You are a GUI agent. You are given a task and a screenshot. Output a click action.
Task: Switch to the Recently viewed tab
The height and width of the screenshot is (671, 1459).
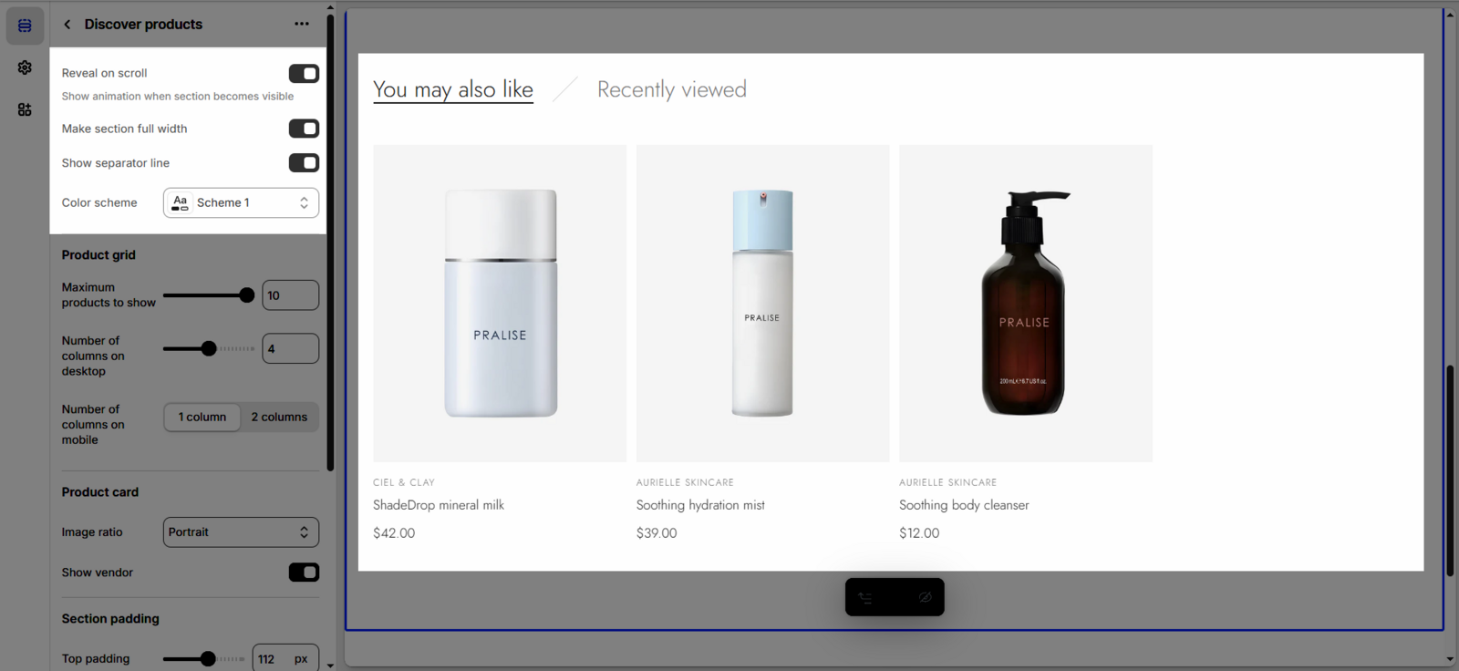click(671, 89)
